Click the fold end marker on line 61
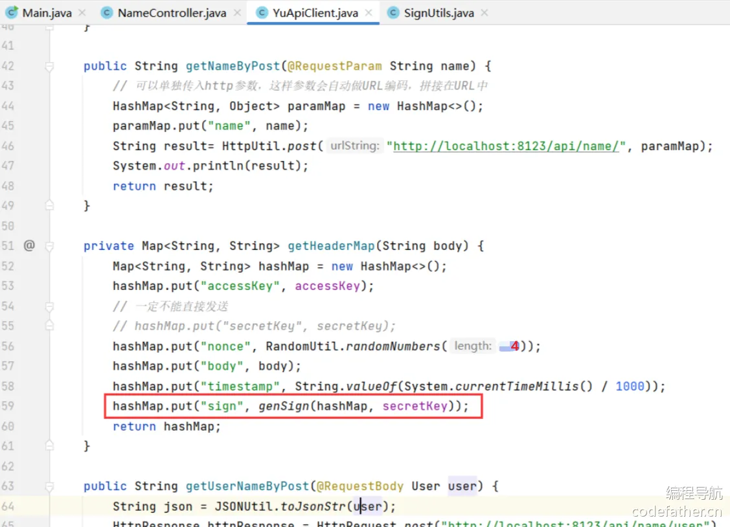This screenshot has height=527, width=730. pos(49,445)
